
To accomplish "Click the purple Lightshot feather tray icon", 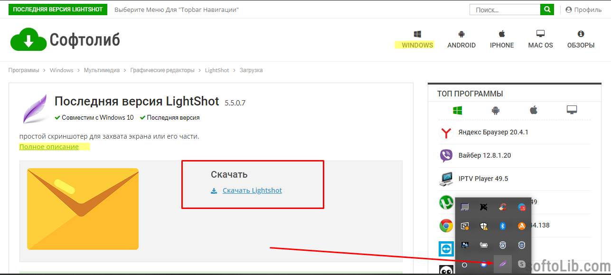I will point(503,264).
